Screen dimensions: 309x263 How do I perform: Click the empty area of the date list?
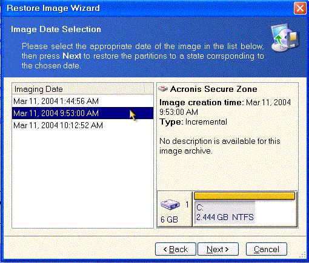coord(82,180)
